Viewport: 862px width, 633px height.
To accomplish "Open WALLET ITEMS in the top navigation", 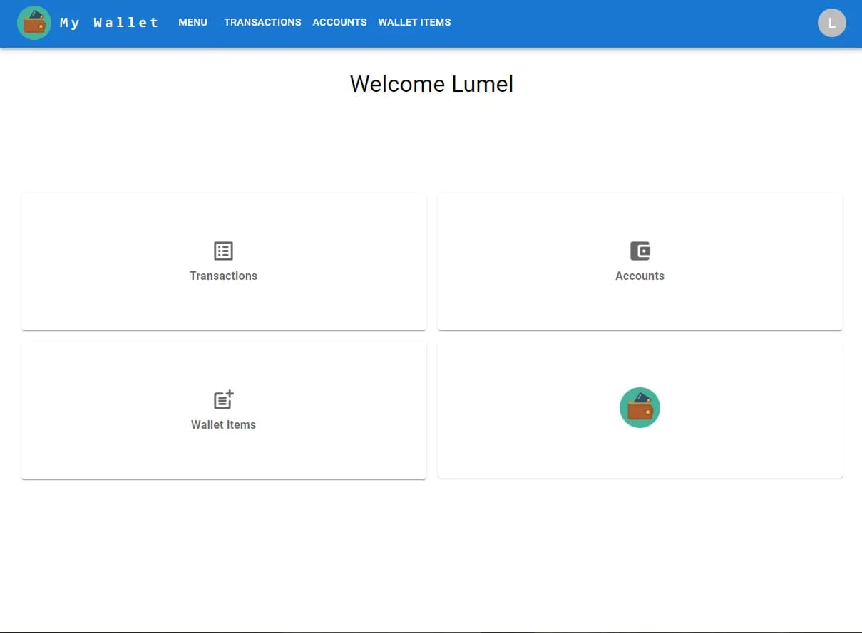I will pyautogui.click(x=414, y=22).
